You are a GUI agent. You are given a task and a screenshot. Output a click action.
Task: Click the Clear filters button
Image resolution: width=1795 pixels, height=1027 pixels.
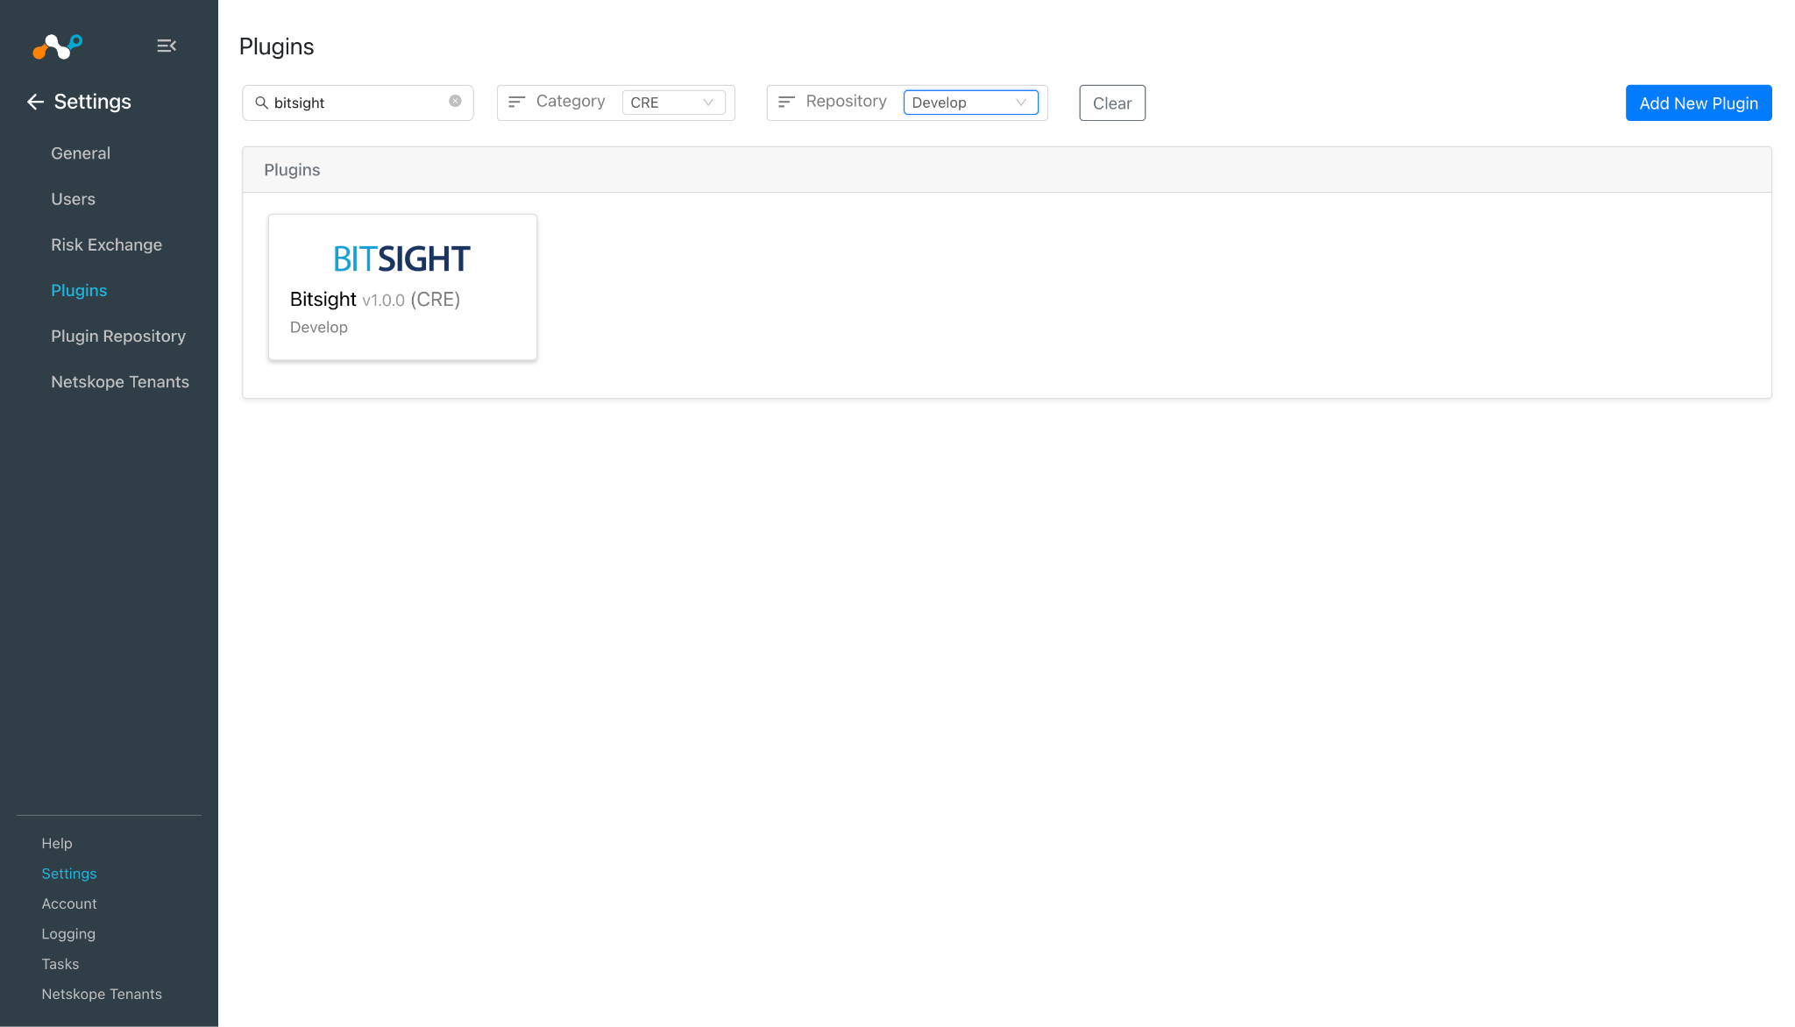(1112, 103)
